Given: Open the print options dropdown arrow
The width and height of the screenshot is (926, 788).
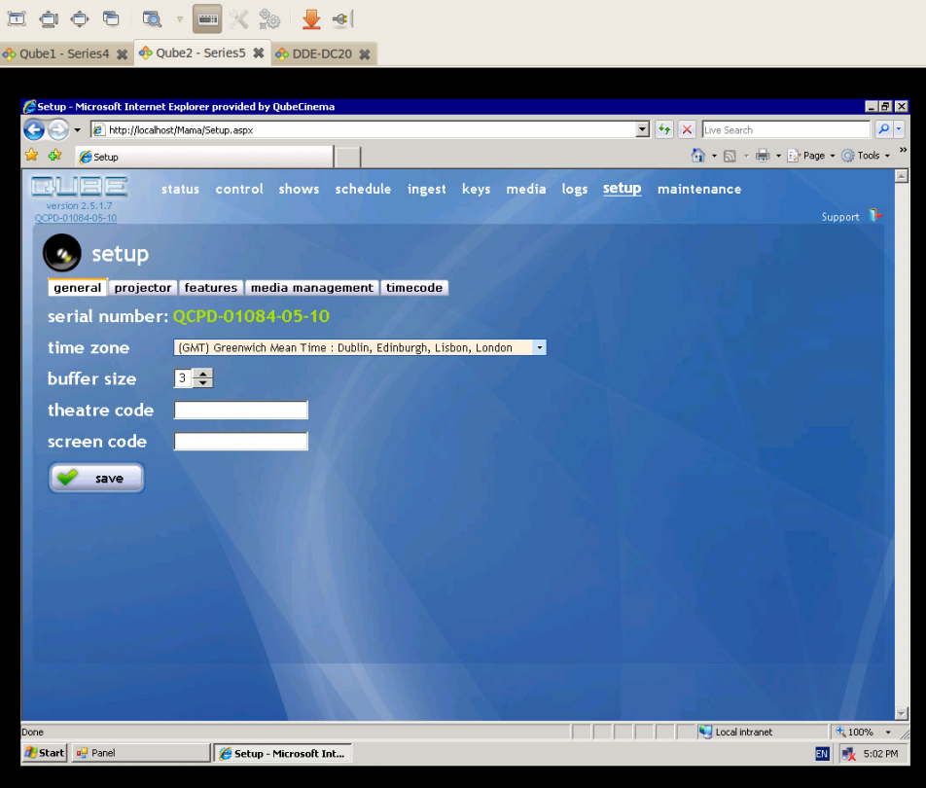Looking at the screenshot, I should tap(778, 156).
